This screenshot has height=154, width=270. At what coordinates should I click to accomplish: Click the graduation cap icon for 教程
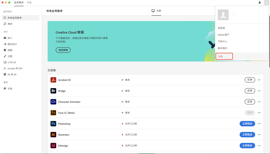5,89
